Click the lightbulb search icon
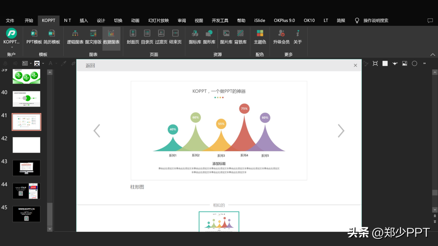Image resolution: width=438 pixels, height=246 pixels. (x=357, y=20)
